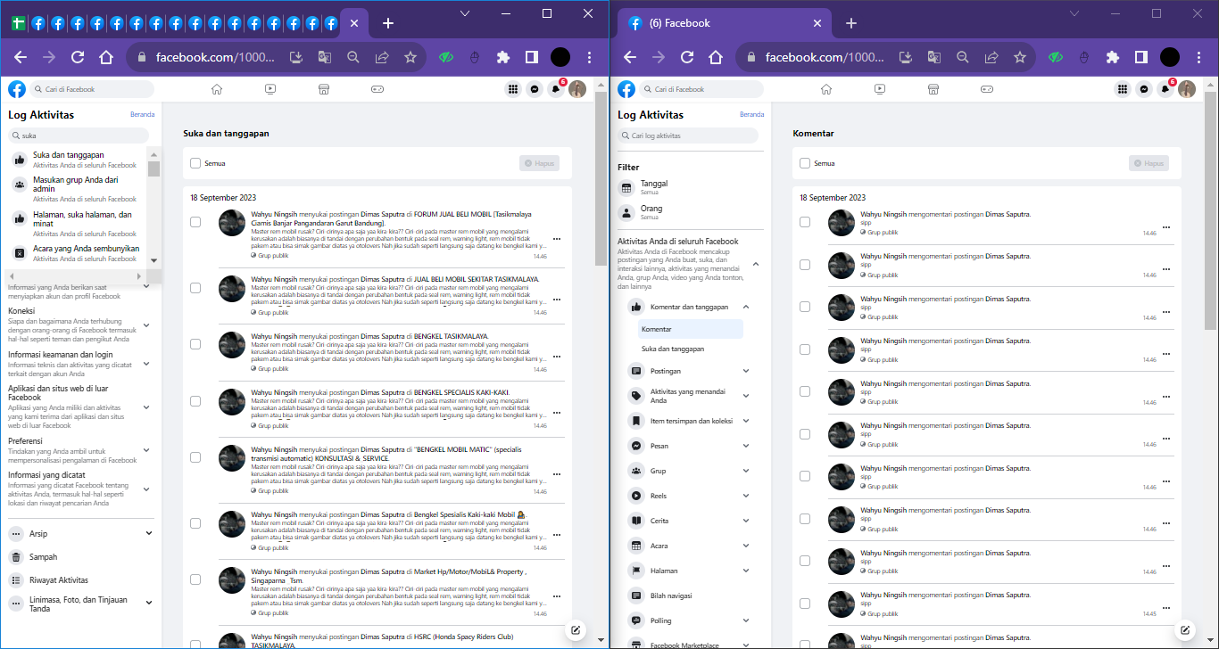Open notifications bell in left window

click(x=556, y=89)
